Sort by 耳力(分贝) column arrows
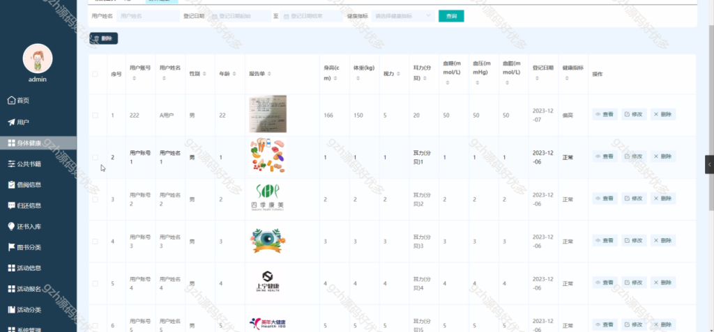The image size is (714, 332). 425,78
